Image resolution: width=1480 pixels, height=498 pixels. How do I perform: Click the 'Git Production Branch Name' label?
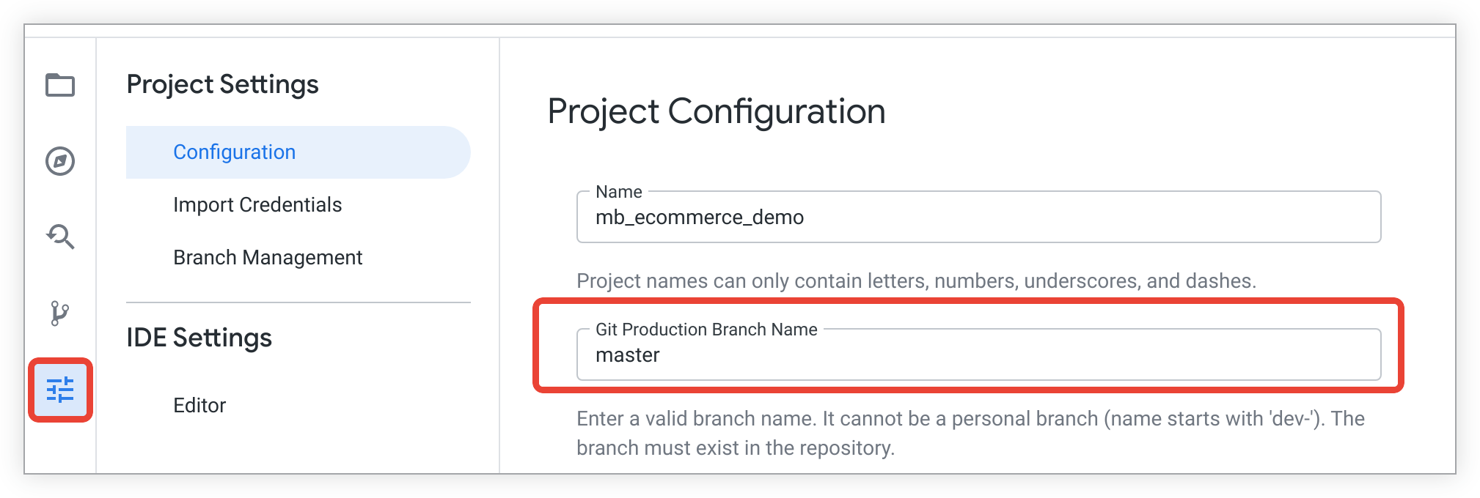706,330
